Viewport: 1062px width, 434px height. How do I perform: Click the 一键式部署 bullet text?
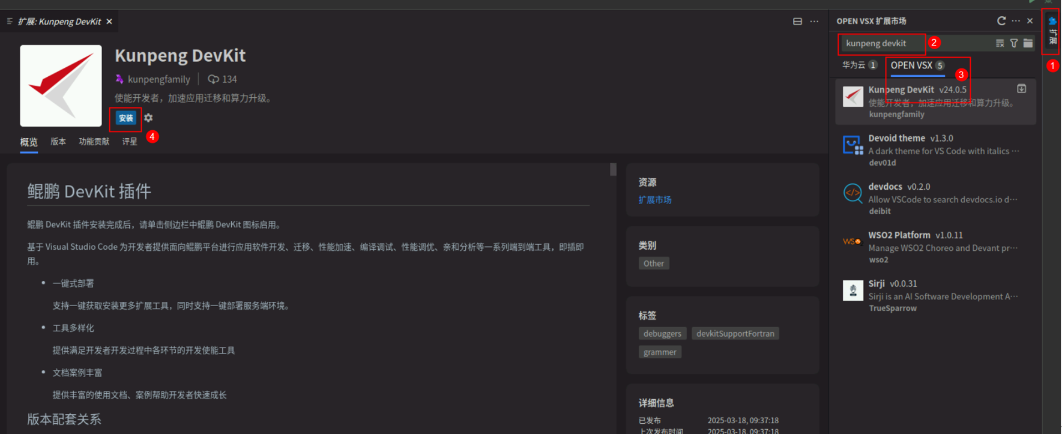[73, 283]
